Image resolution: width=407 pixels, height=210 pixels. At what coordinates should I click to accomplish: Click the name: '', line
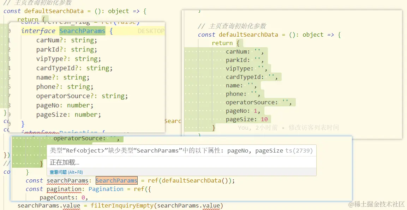pyautogui.click(x=241, y=86)
